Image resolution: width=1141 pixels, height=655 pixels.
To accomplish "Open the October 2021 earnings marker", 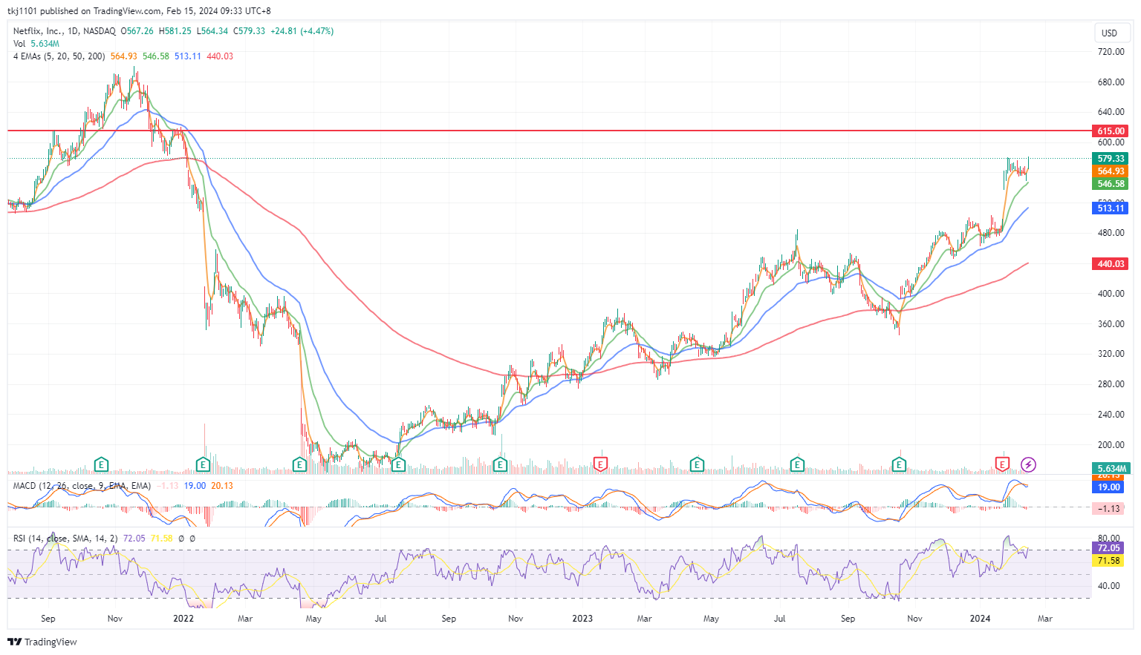I will click(x=102, y=465).
